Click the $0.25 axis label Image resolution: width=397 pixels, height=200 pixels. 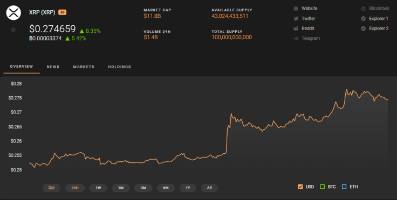(16, 170)
